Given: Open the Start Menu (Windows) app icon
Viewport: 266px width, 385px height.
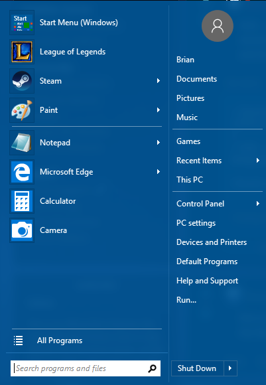Looking at the screenshot, I should (22, 23).
